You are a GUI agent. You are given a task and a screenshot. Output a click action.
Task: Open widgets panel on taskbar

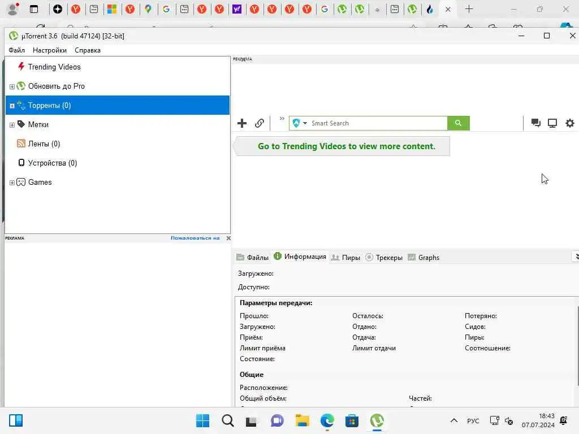[16, 420]
